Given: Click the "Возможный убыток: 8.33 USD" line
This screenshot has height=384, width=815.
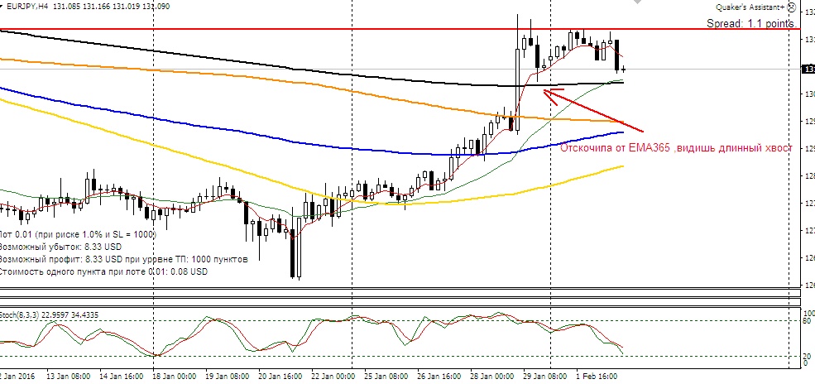Looking at the screenshot, I should point(60,247).
